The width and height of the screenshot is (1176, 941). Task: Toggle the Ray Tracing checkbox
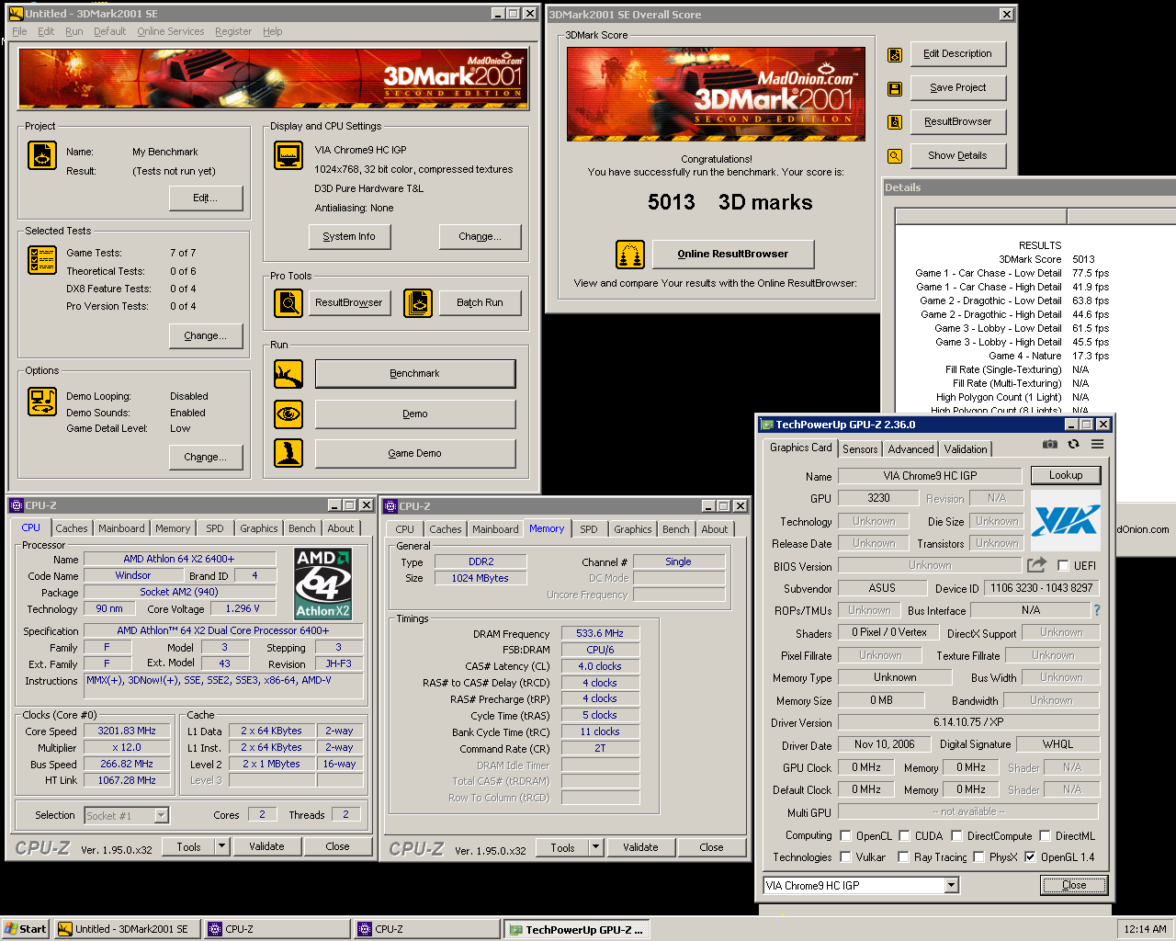point(904,856)
